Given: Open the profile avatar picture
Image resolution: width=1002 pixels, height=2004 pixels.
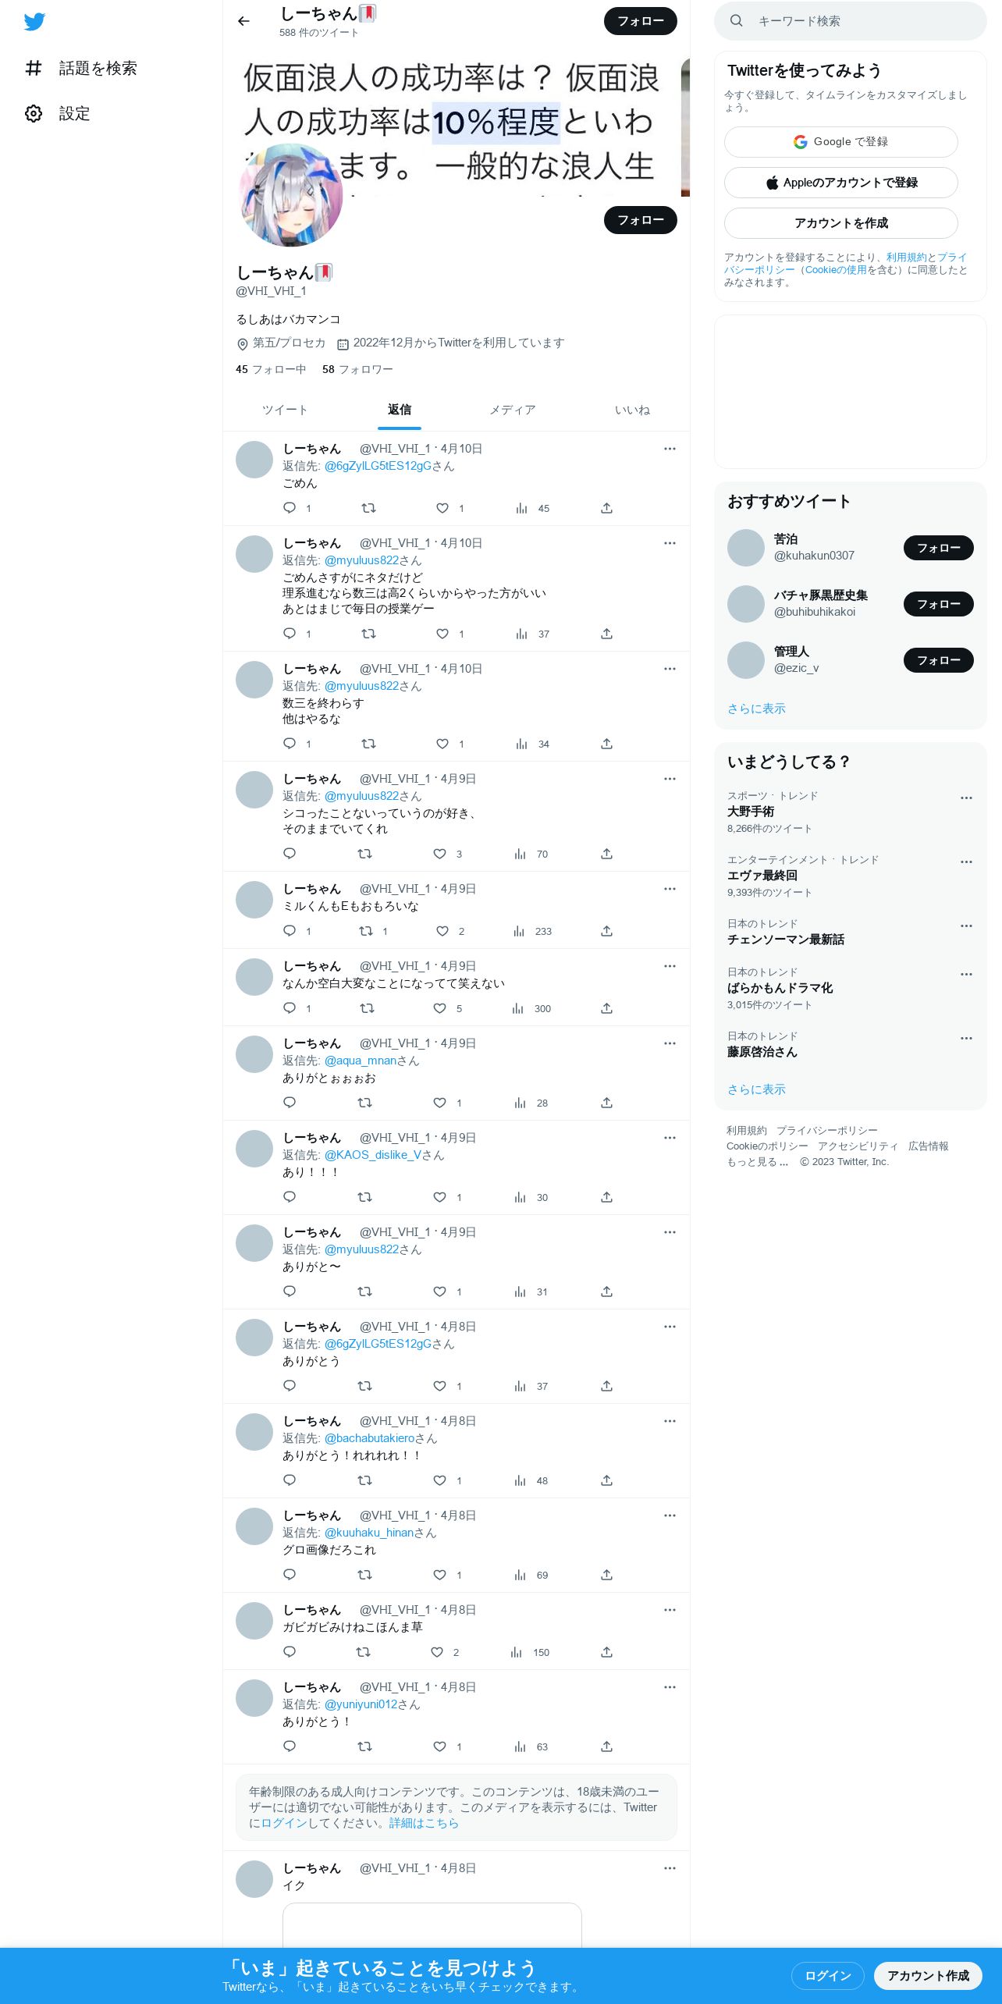Looking at the screenshot, I should [x=290, y=194].
